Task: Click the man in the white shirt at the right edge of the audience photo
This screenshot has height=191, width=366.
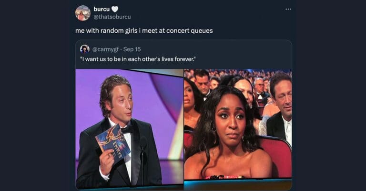Action: coord(280,107)
